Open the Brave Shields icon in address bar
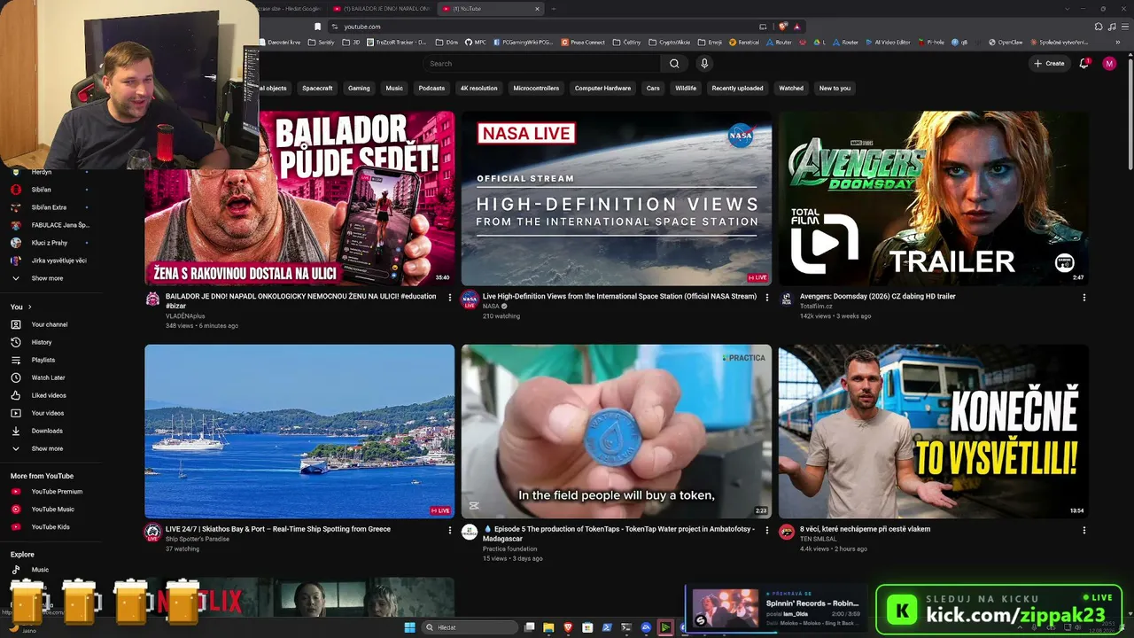The width and height of the screenshot is (1134, 638). (x=783, y=27)
